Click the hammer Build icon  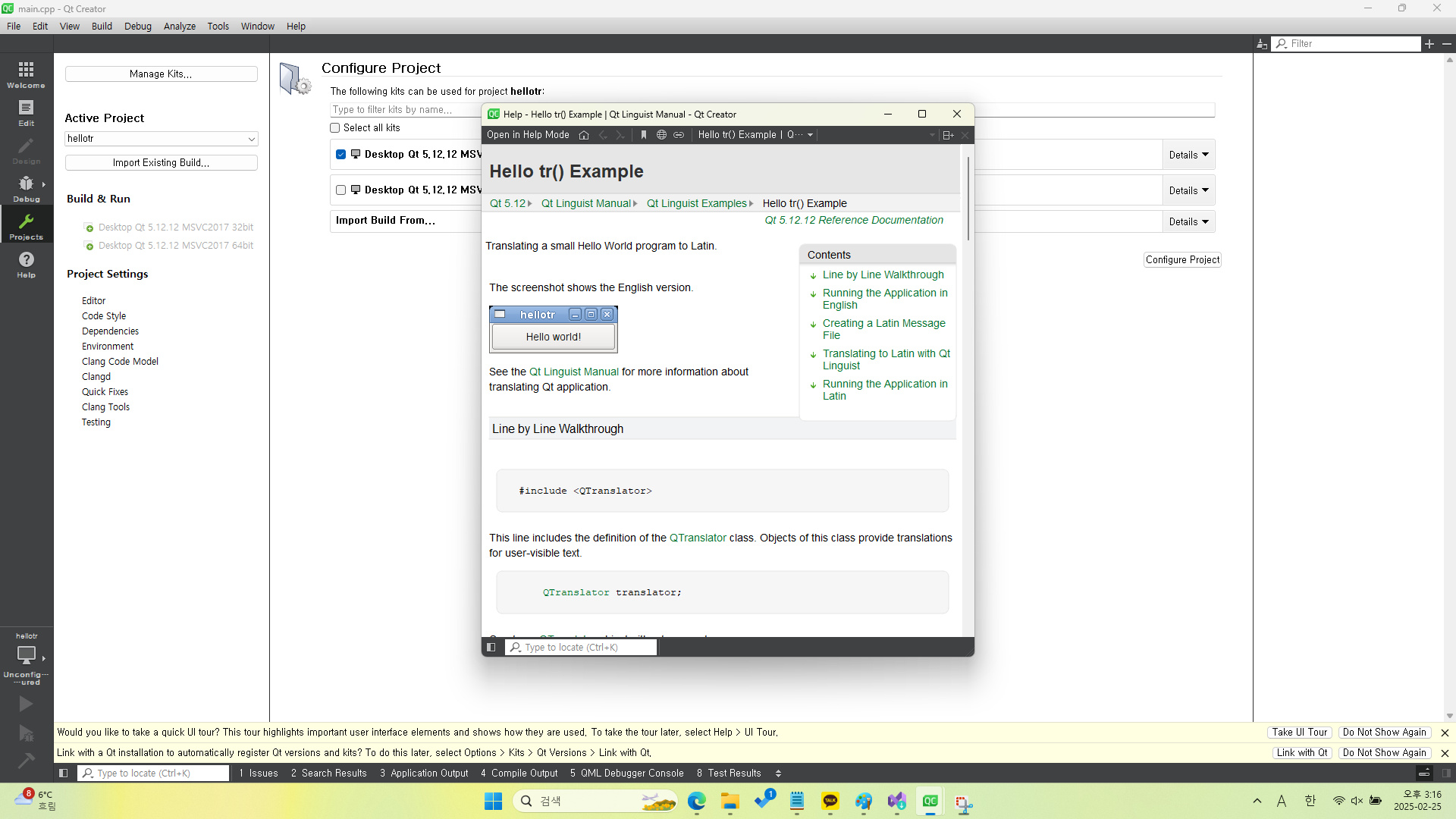(26, 760)
